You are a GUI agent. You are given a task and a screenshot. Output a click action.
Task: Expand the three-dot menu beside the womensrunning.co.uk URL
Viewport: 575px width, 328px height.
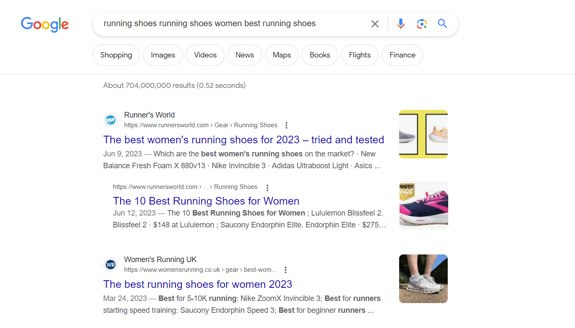pyautogui.click(x=285, y=270)
